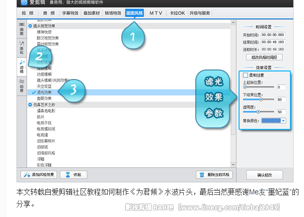The image size is (304, 217).
Task: Switch to the 音频 tab
Action: [49, 13]
